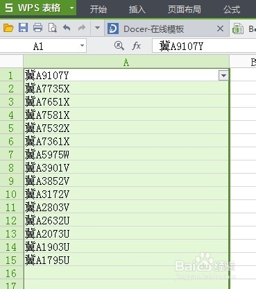Select column A header

point(126,62)
